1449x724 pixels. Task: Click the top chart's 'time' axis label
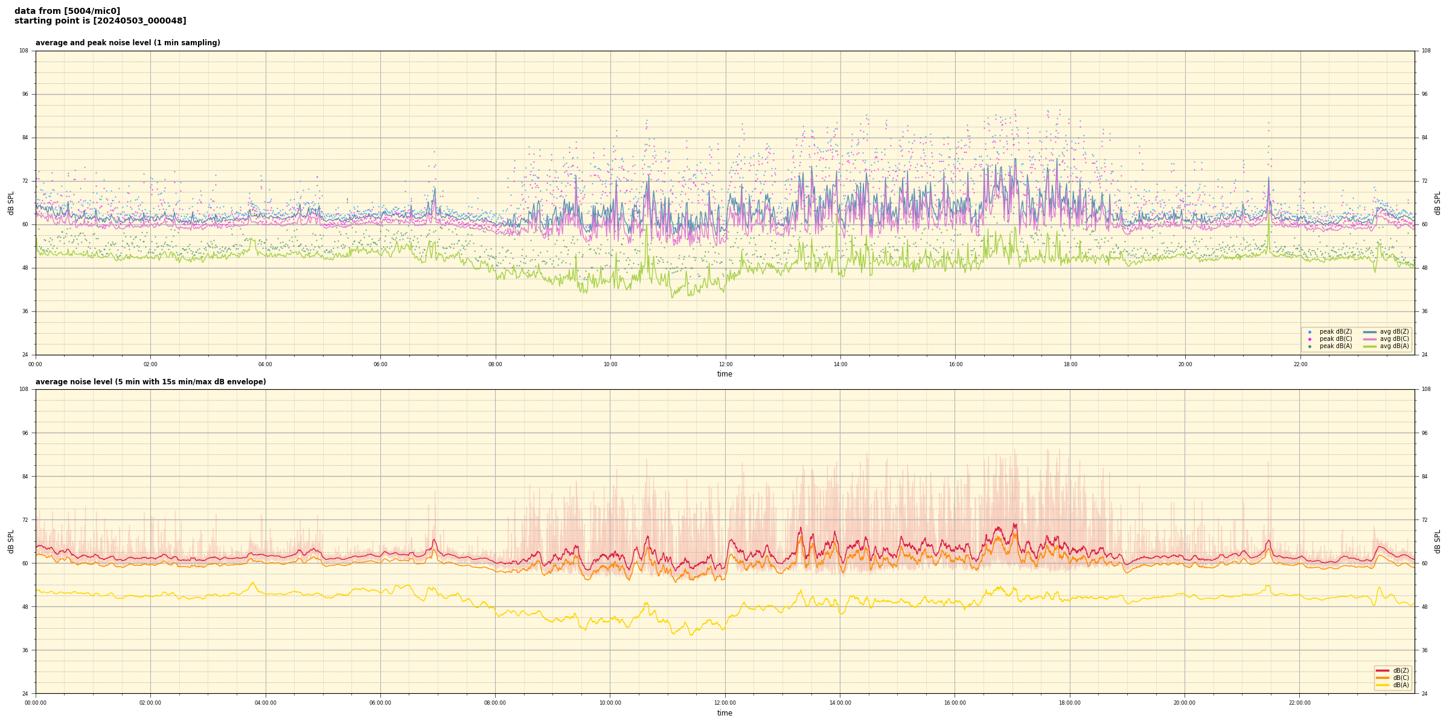pyautogui.click(x=724, y=374)
